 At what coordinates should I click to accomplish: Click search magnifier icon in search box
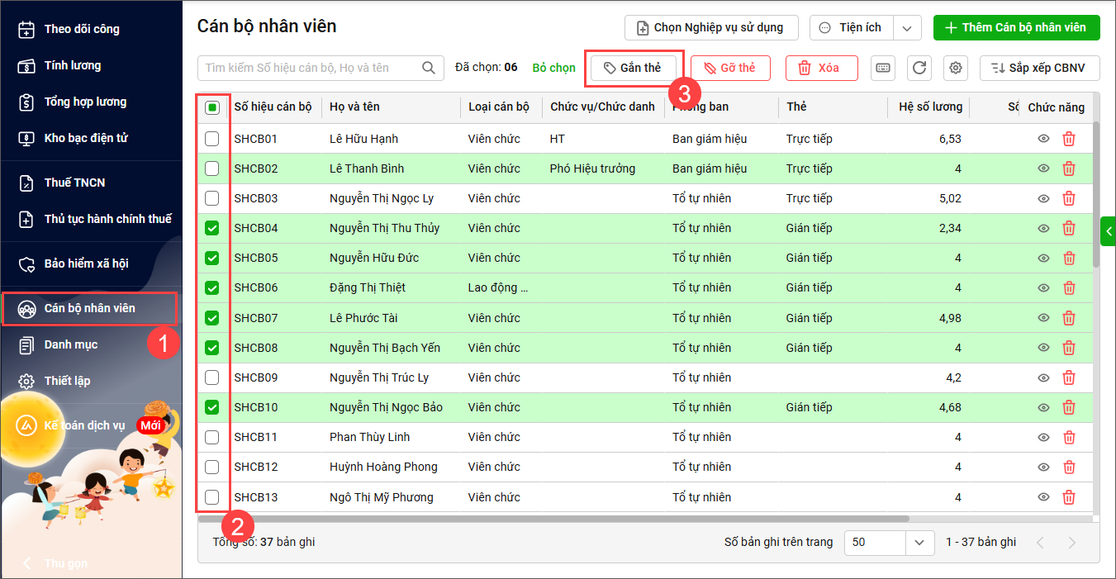tap(429, 68)
